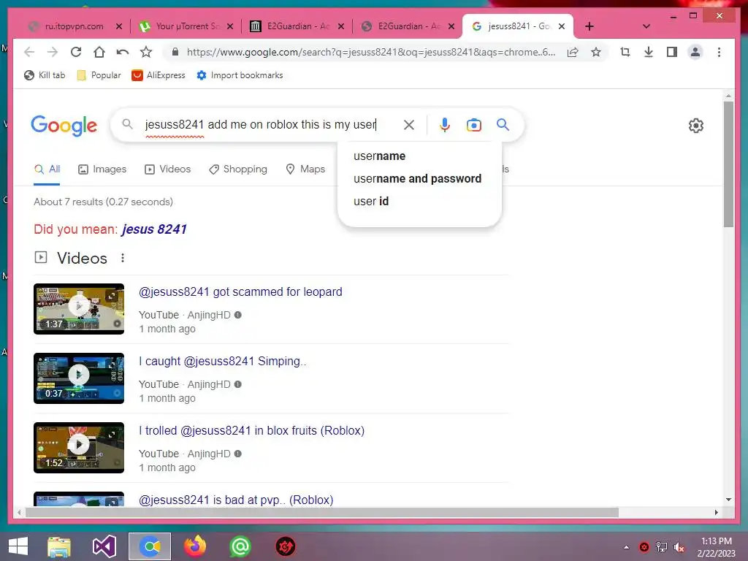Click the blue magnifier search button
748x561 pixels.
tap(503, 125)
